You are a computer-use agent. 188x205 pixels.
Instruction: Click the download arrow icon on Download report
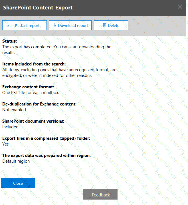54,25
